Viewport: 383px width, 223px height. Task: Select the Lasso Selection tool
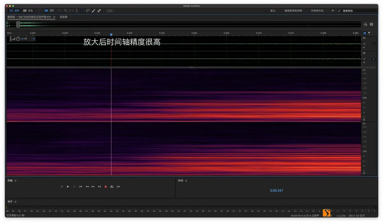coord(88,11)
